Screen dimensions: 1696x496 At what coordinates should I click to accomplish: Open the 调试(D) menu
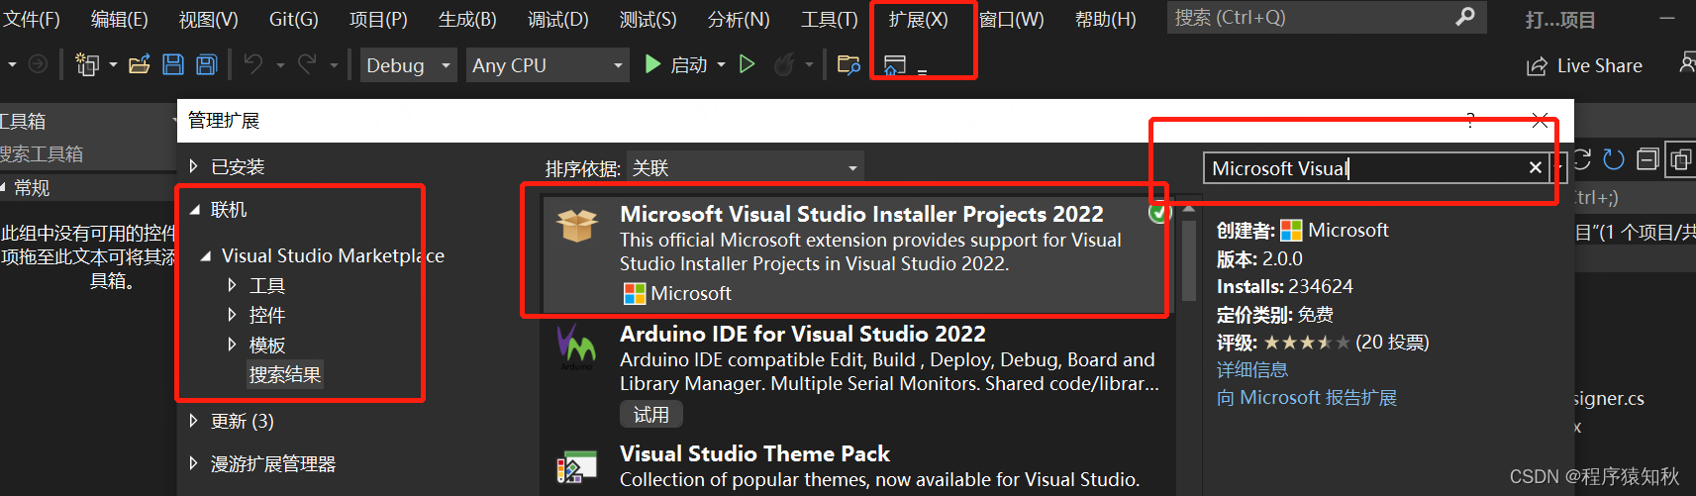[x=557, y=19]
